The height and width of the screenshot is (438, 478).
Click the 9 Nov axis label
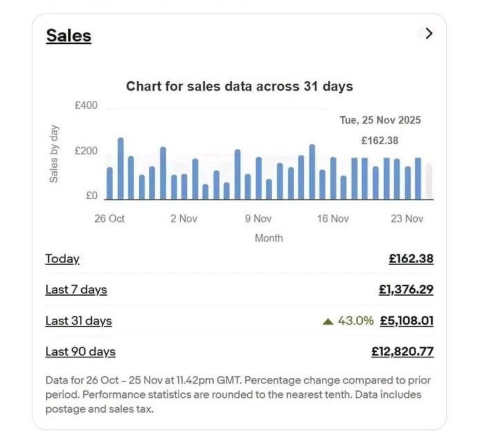258,219
